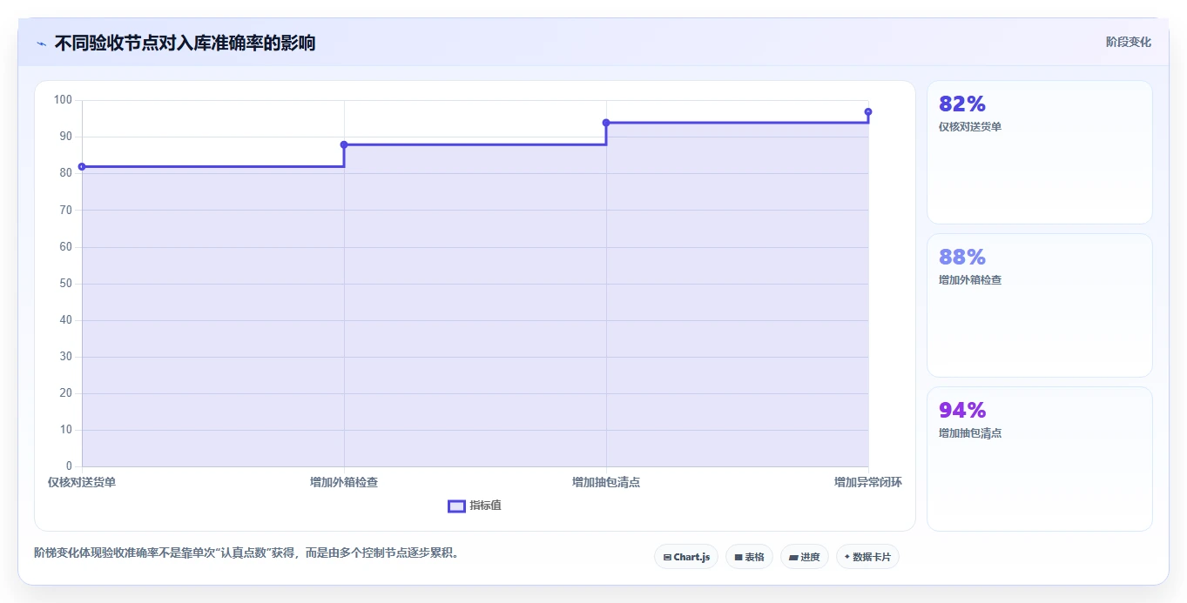
Task: Select the 进度 tag button
Action: [805, 557]
